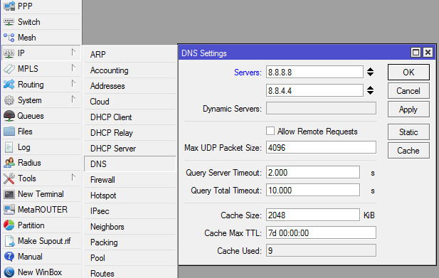Open Accounting from IP submenu

130,70
